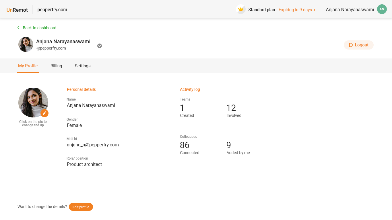Select the mail id anjana_n@pepperfry.com
The height and width of the screenshot is (220, 392).
[93, 145]
